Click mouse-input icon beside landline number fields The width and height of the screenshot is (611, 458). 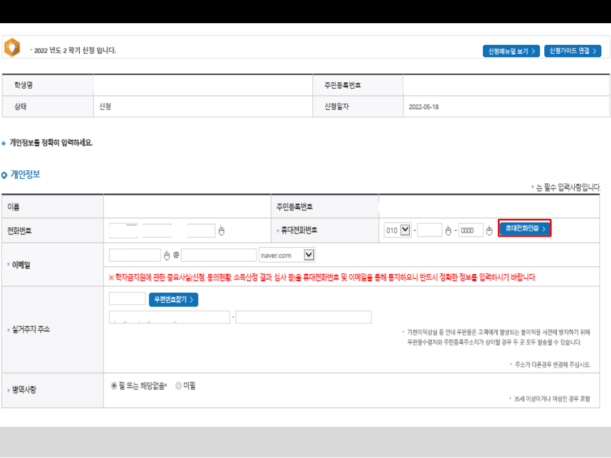(222, 231)
